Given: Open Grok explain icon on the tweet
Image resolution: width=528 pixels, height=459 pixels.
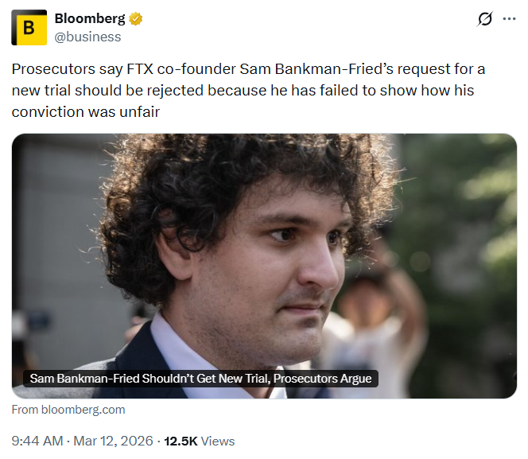Looking at the screenshot, I should pyautogui.click(x=483, y=19).
